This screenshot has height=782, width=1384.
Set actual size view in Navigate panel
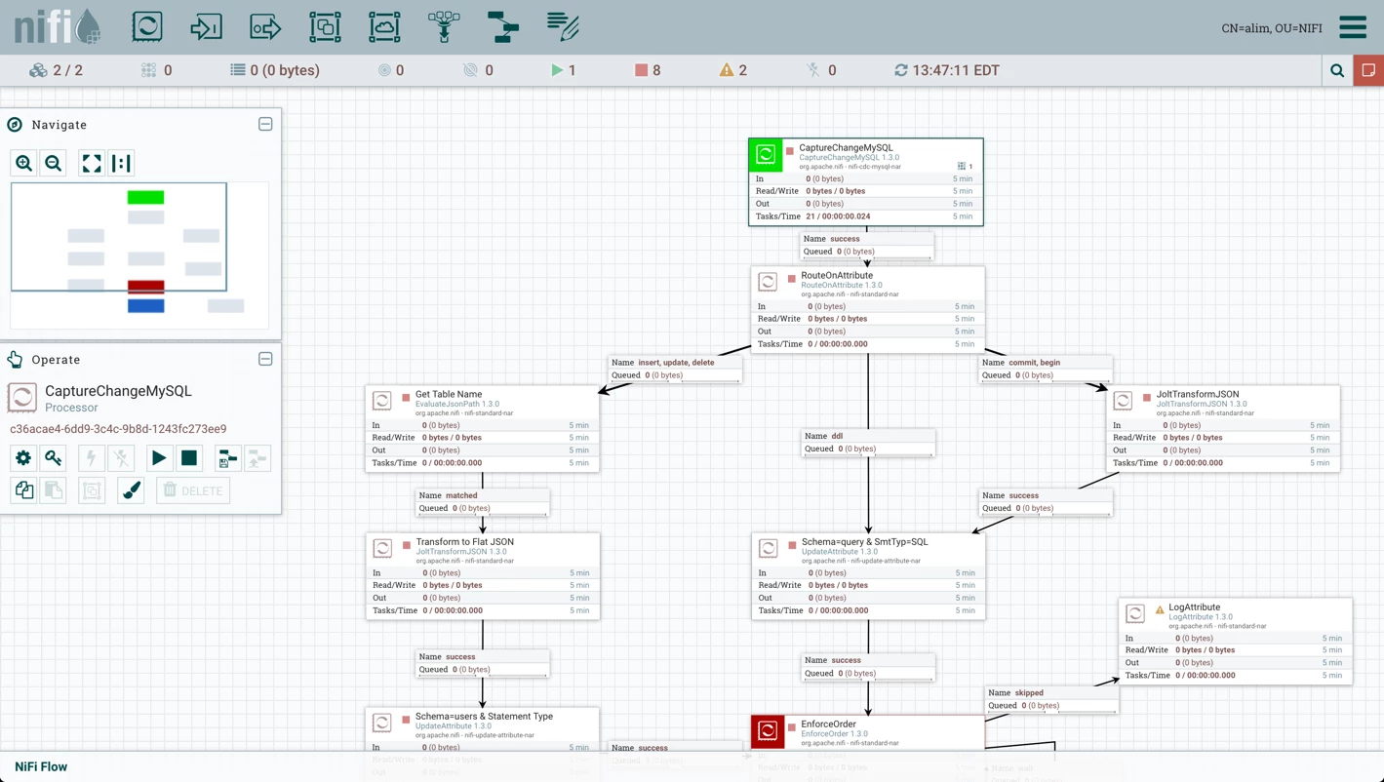[121, 163]
